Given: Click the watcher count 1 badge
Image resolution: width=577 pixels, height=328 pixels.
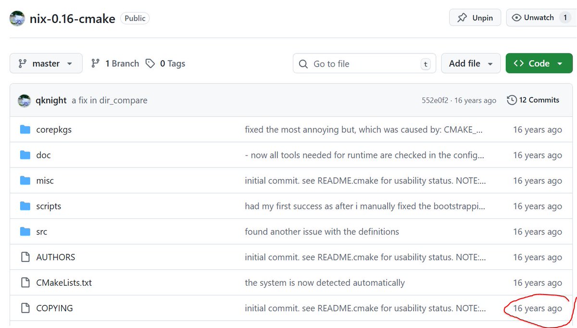Looking at the screenshot, I should [565, 18].
